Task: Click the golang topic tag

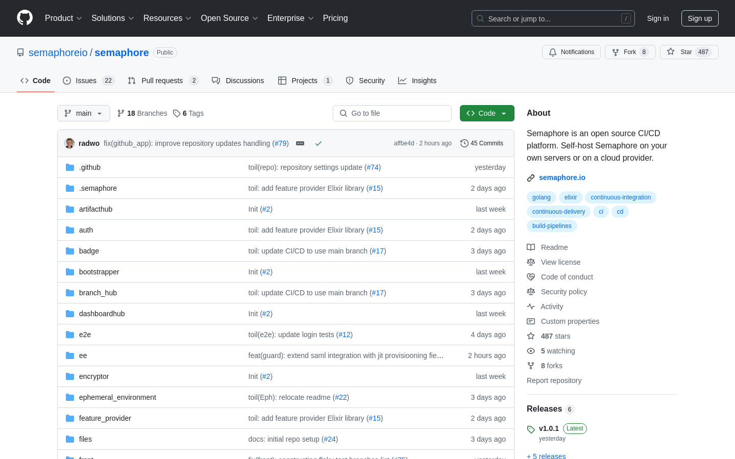Action: click(542, 197)
